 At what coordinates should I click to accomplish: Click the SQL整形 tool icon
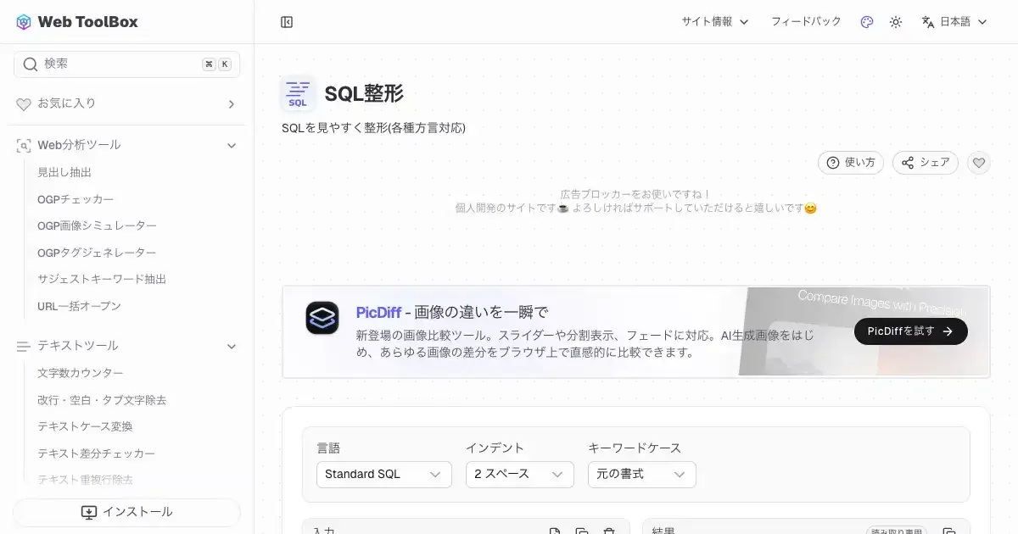click(298, 94)
